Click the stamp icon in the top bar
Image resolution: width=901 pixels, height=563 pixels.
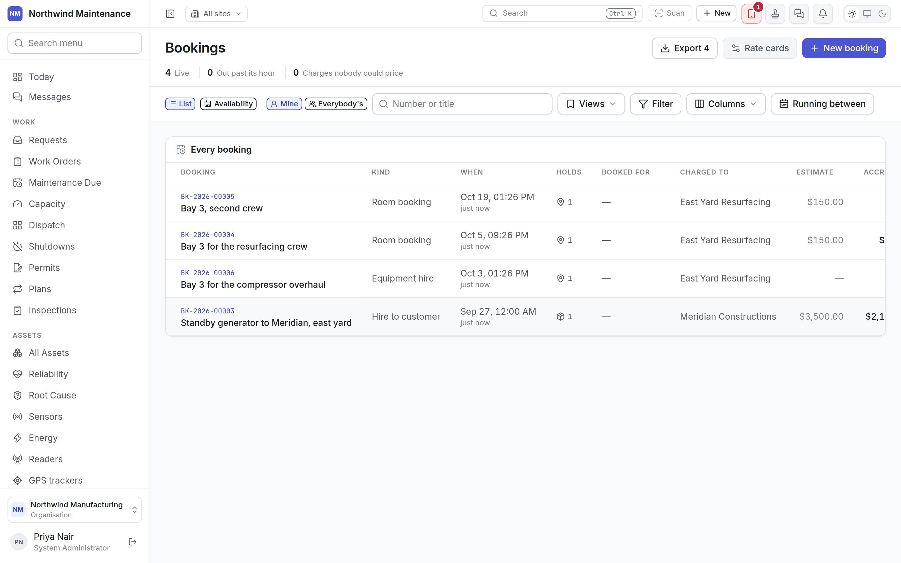[x=775, y=14]
